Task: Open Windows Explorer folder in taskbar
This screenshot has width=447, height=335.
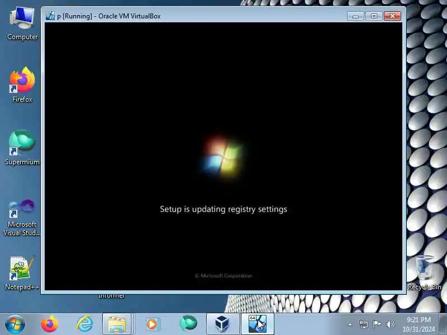Action: click(x=117, y=324)
